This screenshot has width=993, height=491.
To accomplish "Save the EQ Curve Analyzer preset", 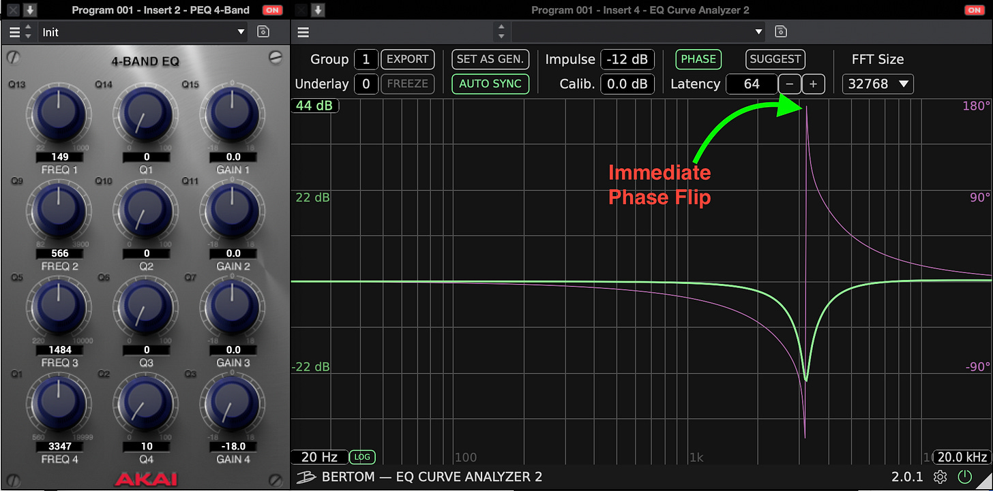I will (782, 32).
